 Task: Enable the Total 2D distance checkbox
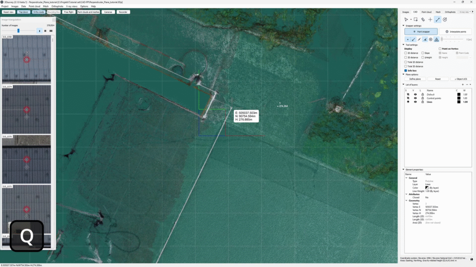pyautogui.click(x=405, y=62)
